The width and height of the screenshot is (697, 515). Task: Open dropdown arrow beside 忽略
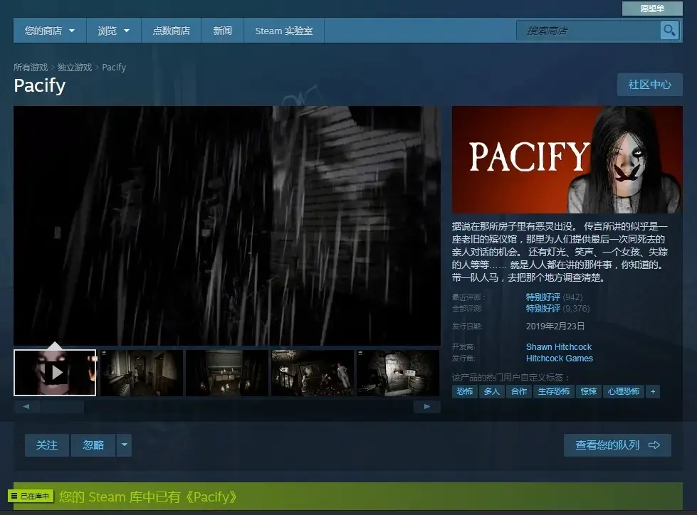coord(124,445)
